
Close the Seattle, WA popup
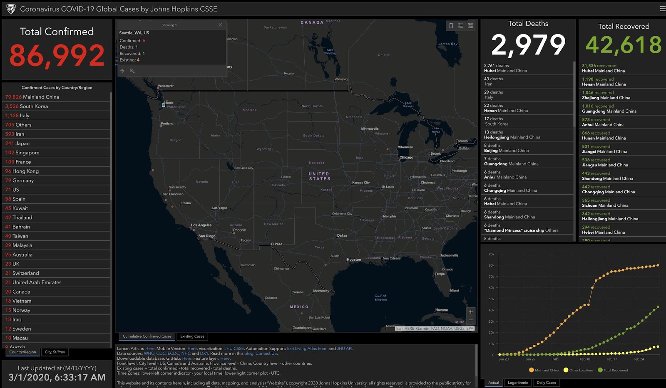click(x=220, y=25)
